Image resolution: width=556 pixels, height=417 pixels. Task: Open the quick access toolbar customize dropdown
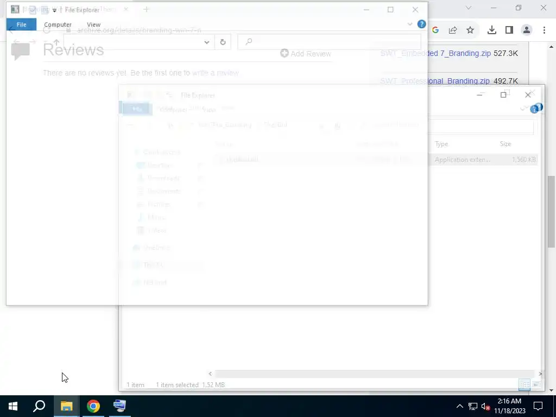[x=55, y=10]
